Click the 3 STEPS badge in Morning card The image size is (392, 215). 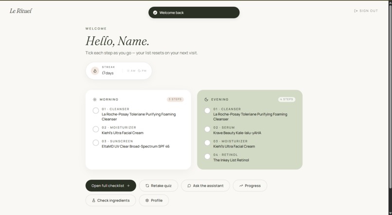175,100
